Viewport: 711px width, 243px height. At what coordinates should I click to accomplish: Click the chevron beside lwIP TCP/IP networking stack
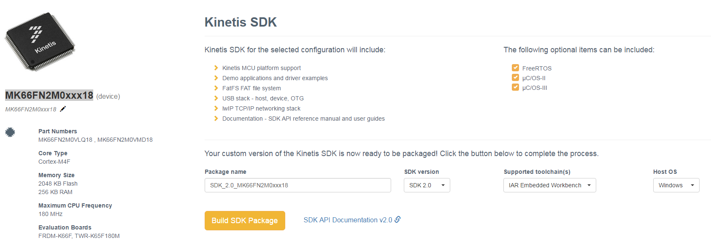click(216, 108)
